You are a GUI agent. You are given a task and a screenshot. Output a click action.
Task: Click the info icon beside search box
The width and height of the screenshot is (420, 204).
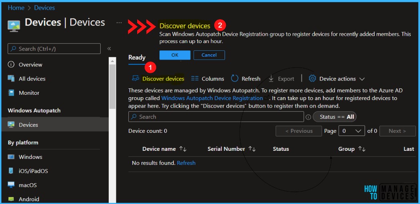(x=308, y=117)
